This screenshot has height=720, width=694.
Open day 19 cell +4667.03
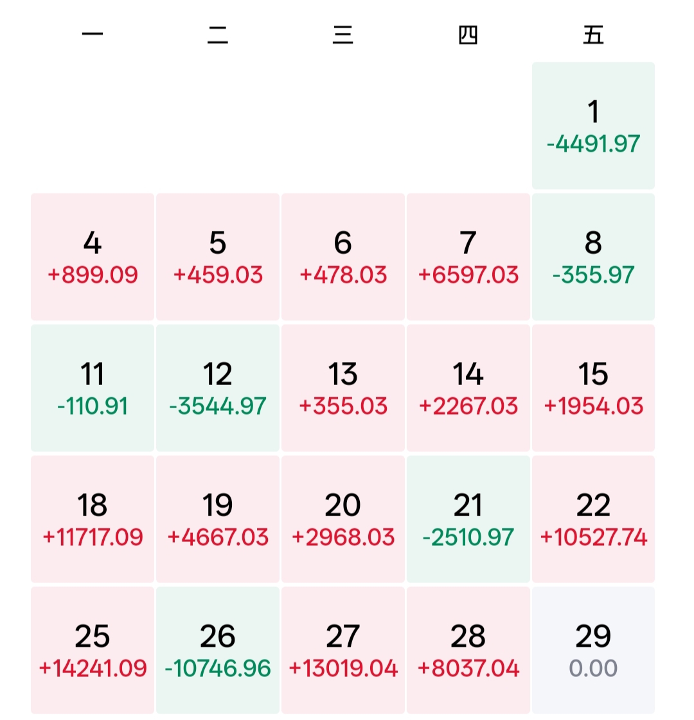(218, 519)
